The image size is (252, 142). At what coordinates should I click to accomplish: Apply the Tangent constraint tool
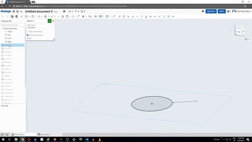(x=133, y=17)
